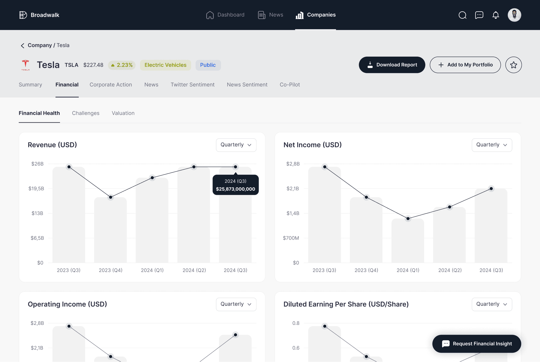Open Operating Income Quarterly dropdown
Image resolution: width=540 pixels, height=362 pixels.
236,304
